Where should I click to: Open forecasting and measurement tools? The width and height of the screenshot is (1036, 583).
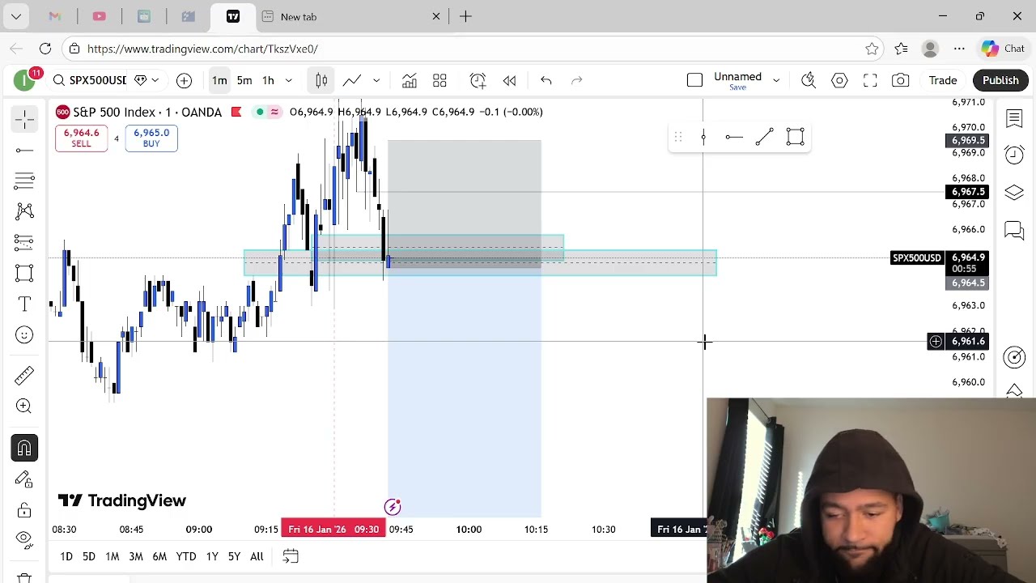(24, 242)
